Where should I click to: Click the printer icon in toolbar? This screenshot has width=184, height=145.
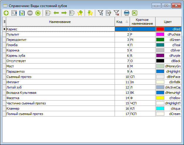click(127, 13)
